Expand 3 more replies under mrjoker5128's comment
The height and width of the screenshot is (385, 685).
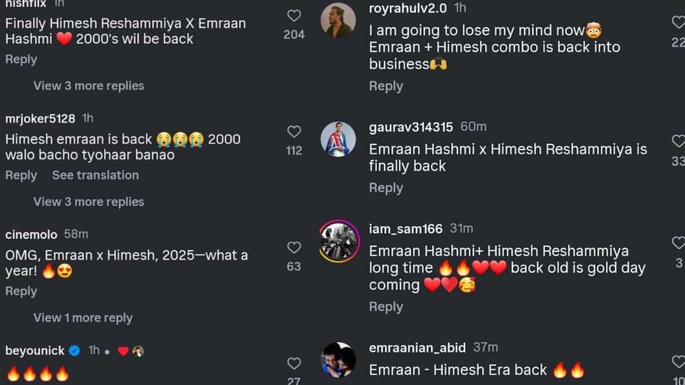coord(88,201)
